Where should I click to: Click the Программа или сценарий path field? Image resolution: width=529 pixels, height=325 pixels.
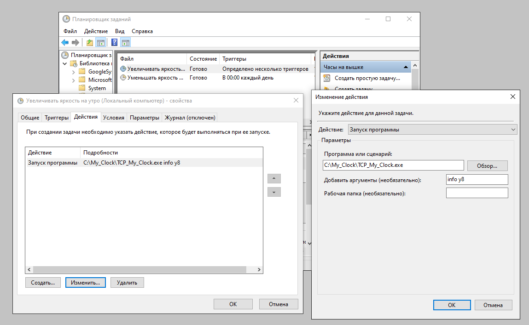tap(393, 165)
